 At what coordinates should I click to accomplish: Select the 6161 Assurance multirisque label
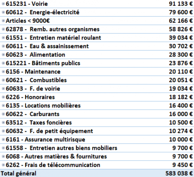click(x=45, y=139)
